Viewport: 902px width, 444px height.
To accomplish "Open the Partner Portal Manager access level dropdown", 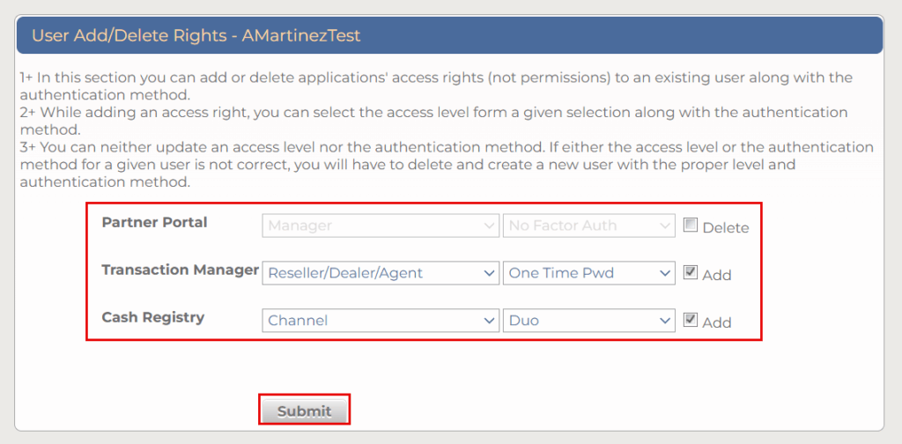I will point(381,226).
